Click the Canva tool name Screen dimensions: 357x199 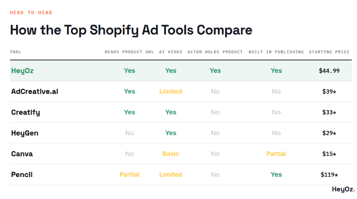[22, 154]
